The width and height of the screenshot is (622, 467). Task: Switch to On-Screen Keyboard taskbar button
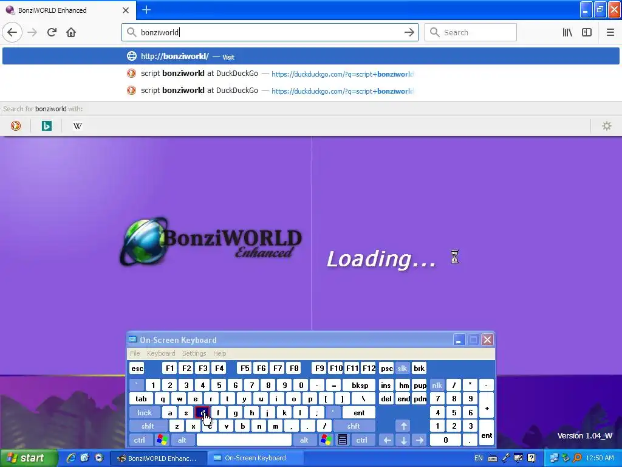coord(255,458)
